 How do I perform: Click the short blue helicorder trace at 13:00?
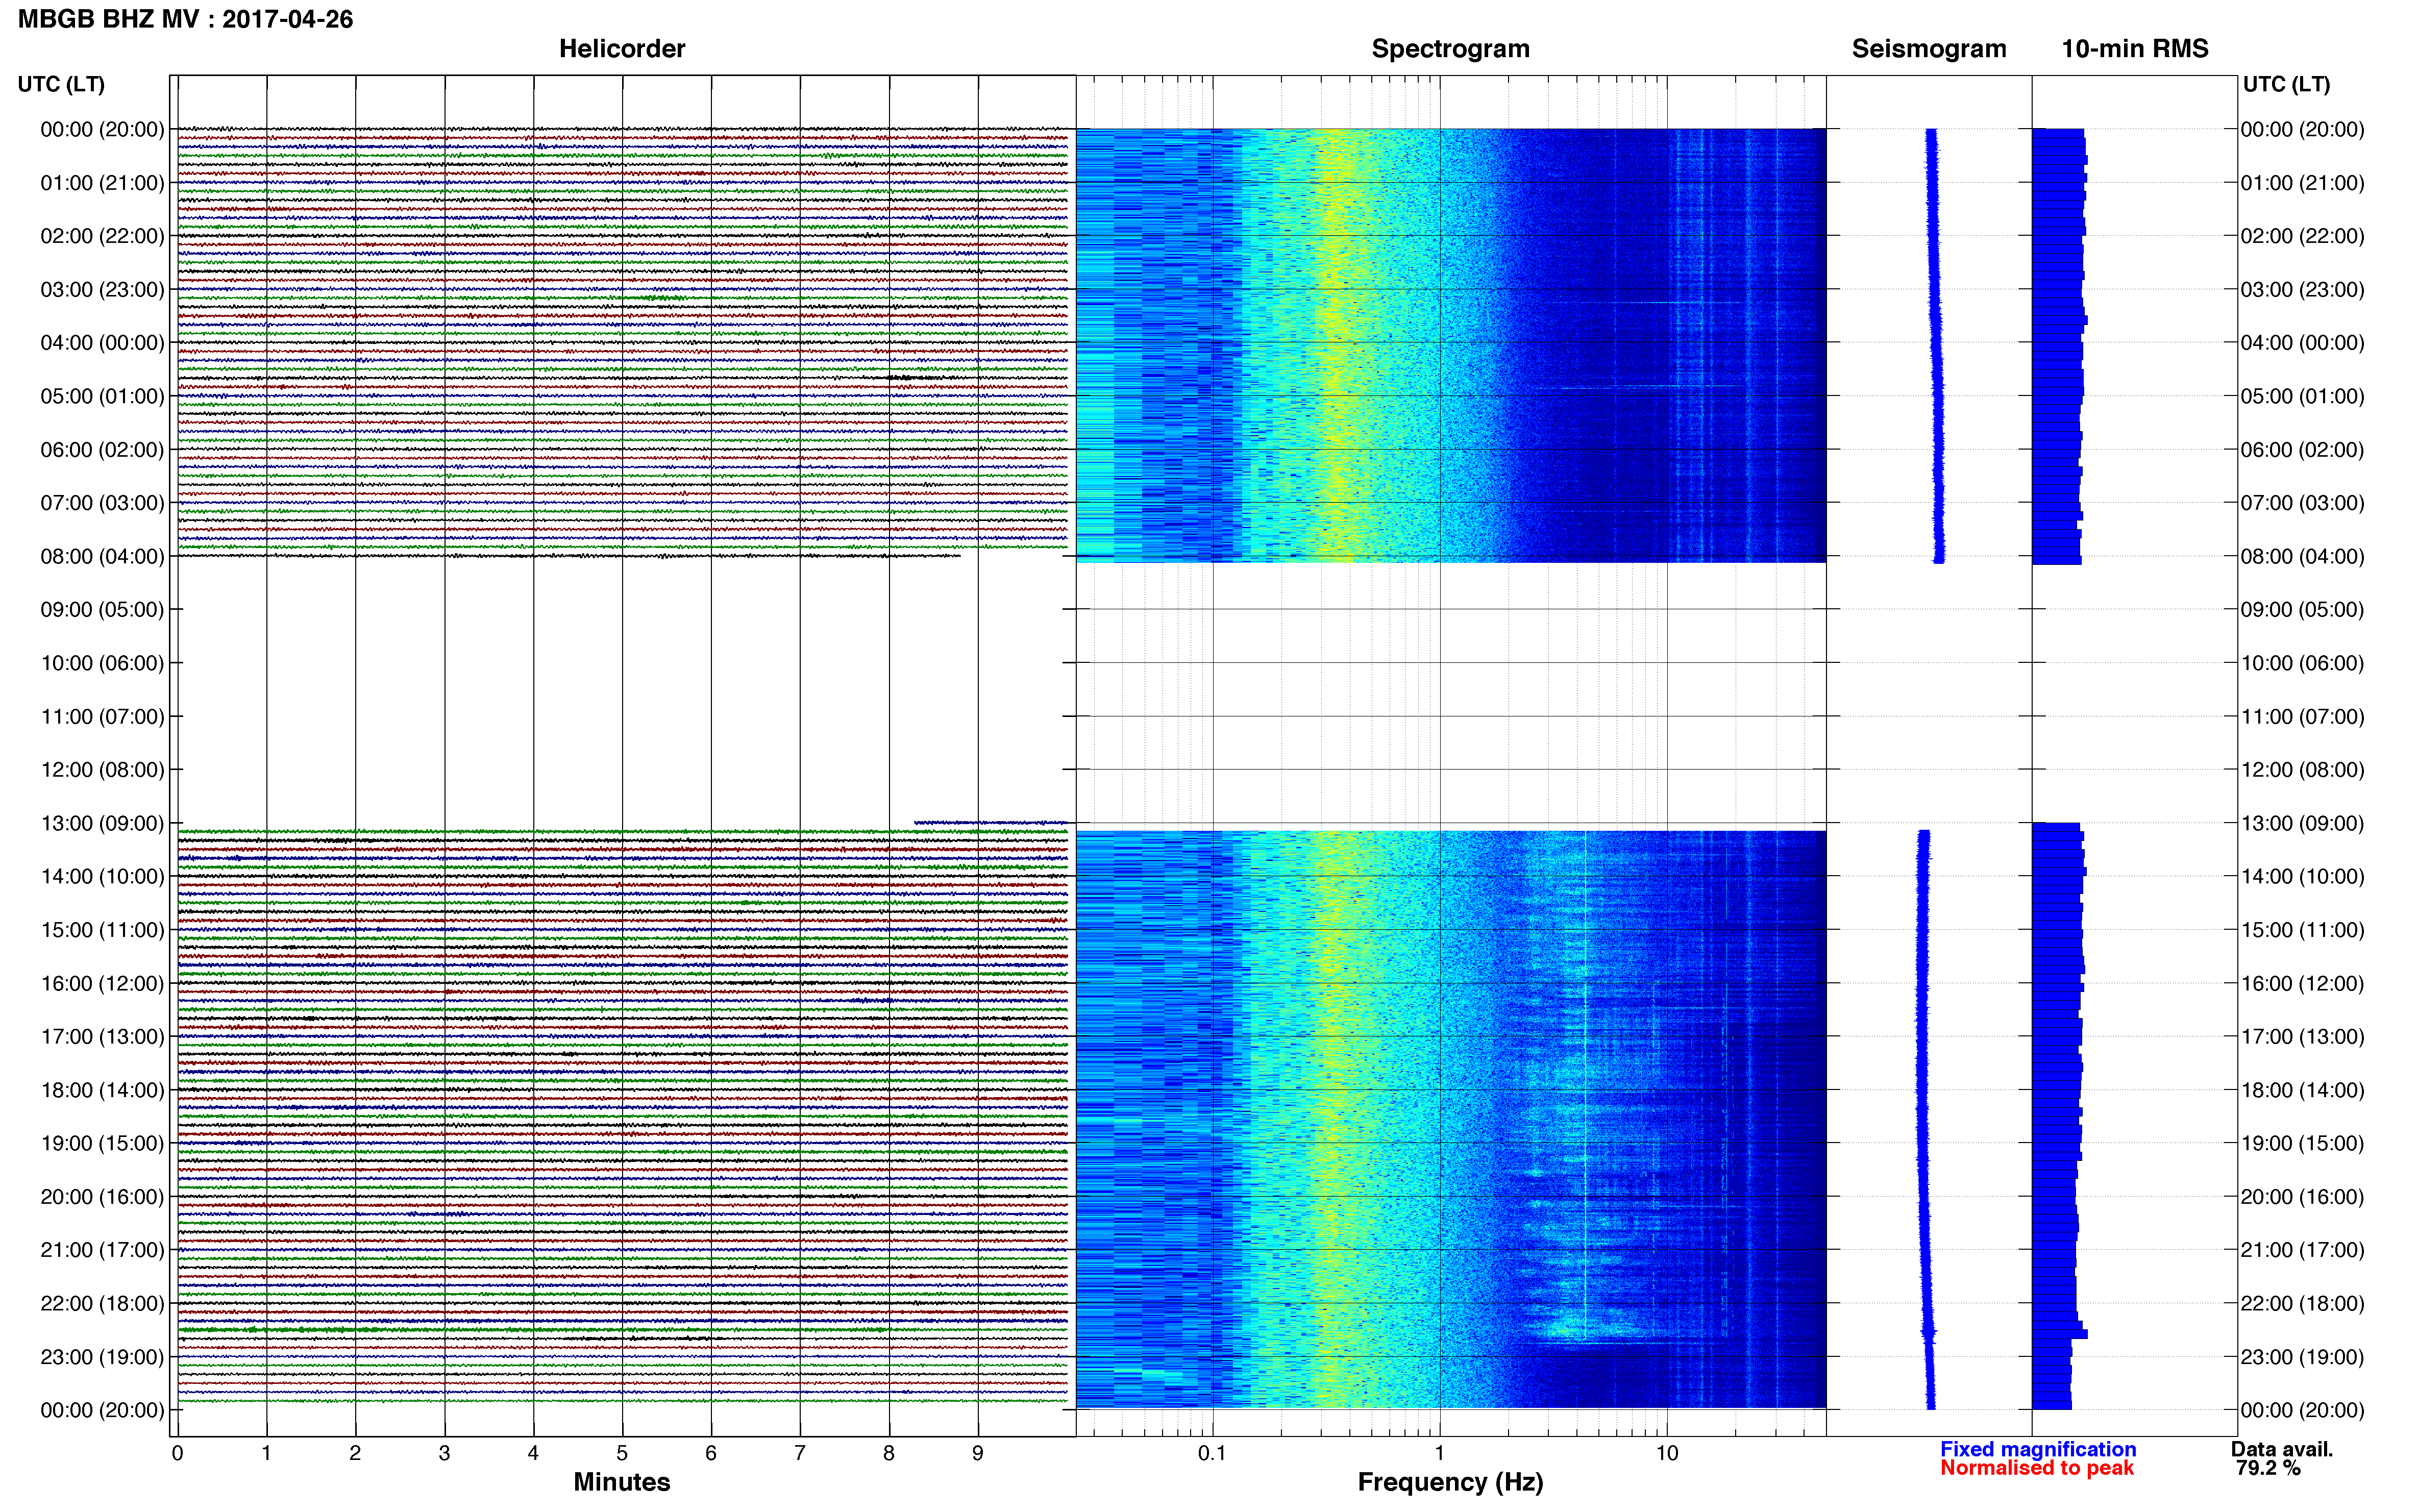point(992,822)
